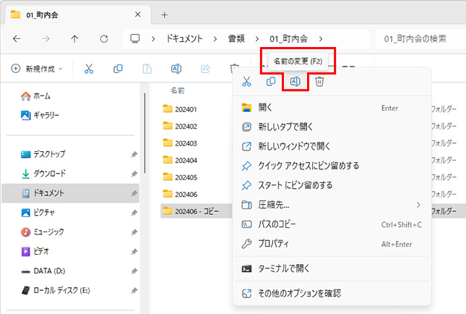Screen dimensions: 466x314
Task: Expand the chevron after 書類 in the address bar
Action: tap(257, 39)
